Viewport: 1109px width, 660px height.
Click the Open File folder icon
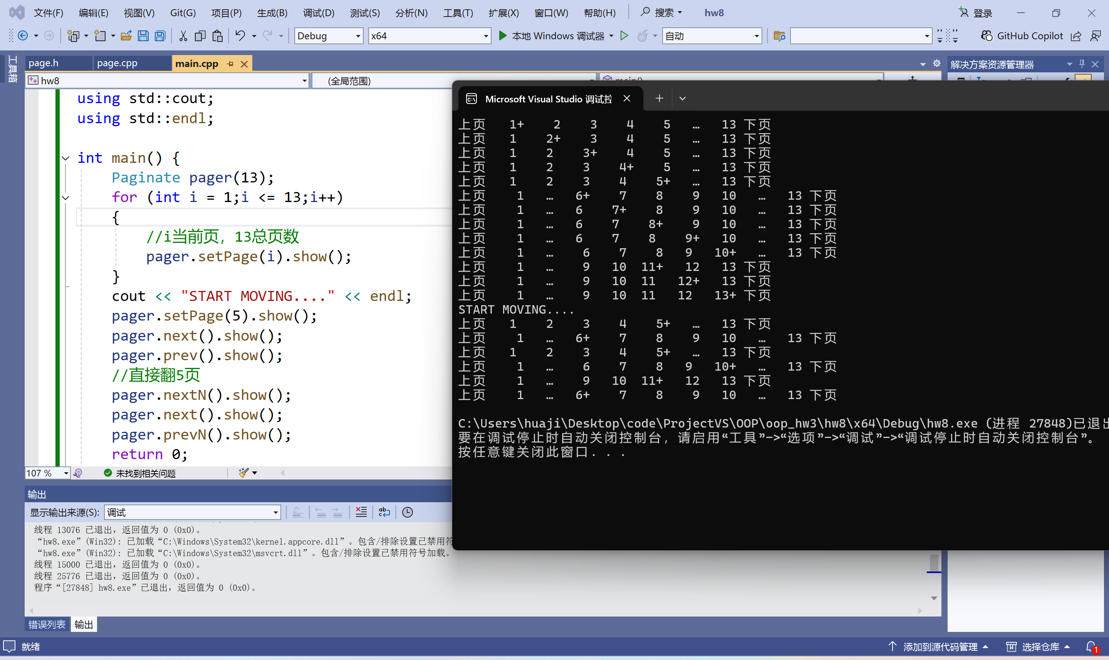(x=126, y=36)
